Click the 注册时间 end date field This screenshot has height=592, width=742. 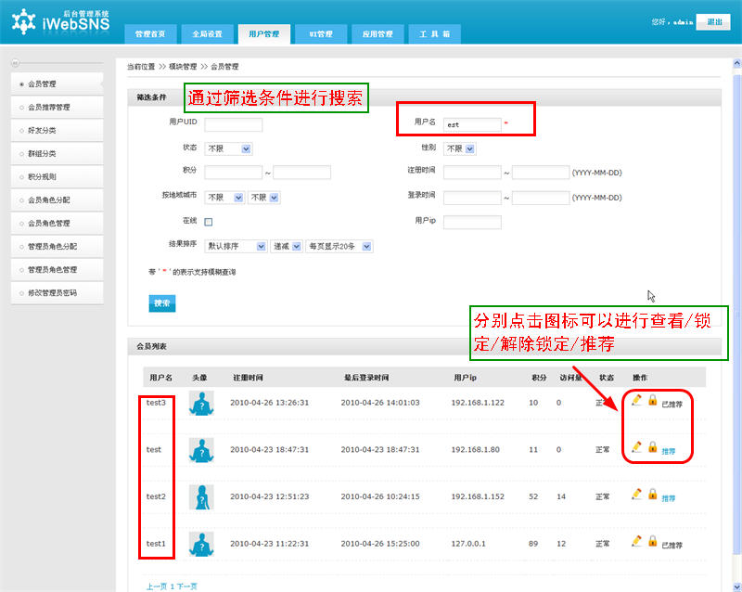[x=541, y=172]
